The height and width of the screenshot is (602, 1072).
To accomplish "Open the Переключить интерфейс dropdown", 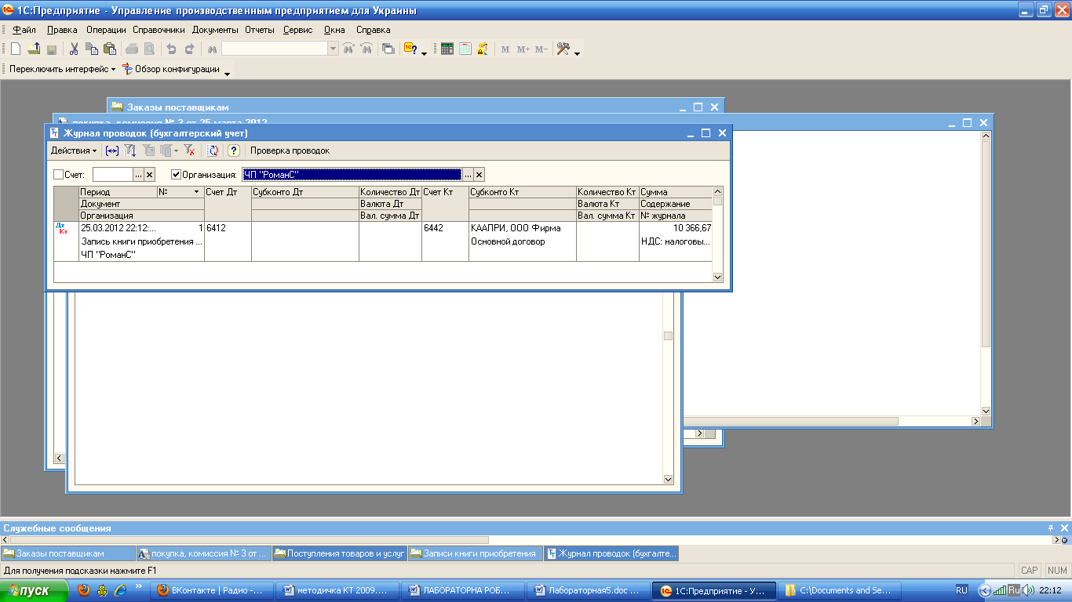I will point(62,69).
